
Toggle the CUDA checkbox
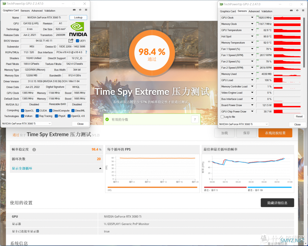(38, 111)
